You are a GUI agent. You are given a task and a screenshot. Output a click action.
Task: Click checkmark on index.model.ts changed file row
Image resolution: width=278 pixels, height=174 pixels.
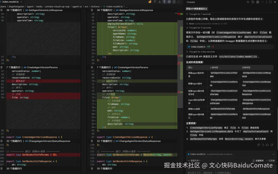pos(273,154)
